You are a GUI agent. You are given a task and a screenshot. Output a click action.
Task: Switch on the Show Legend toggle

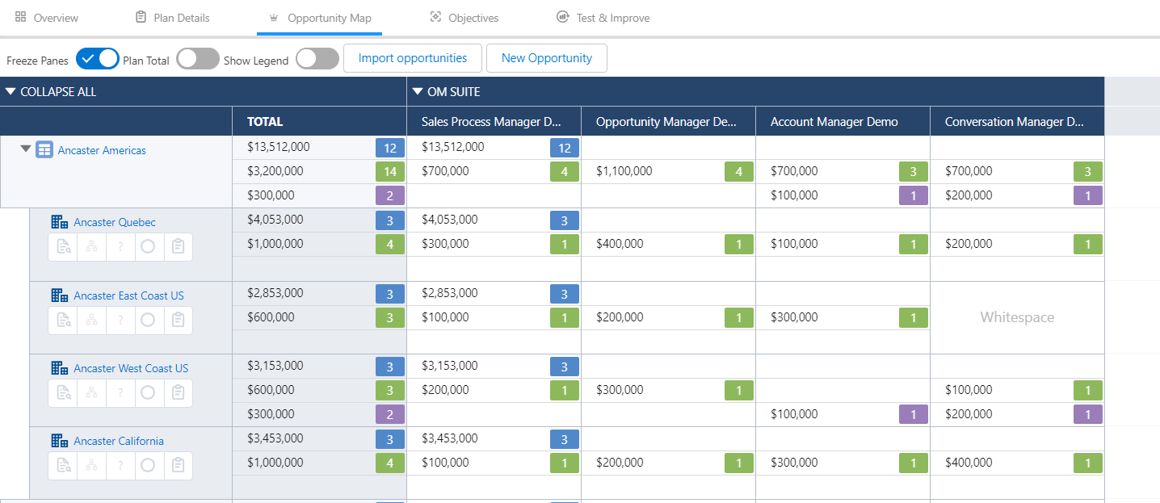click(317, 59)
